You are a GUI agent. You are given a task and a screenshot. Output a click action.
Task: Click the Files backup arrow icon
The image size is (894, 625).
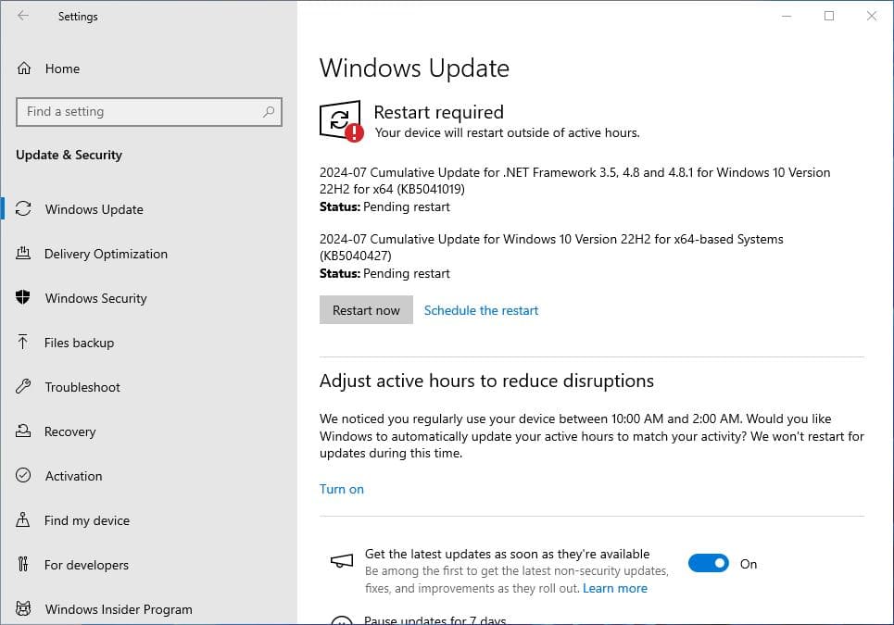click(x=23, y=342)
